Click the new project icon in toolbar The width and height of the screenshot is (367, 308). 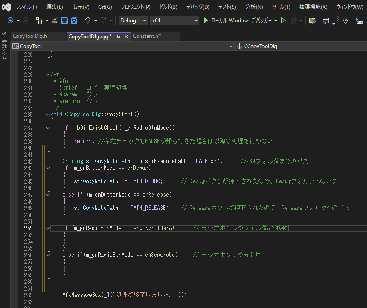pos(39,21)
